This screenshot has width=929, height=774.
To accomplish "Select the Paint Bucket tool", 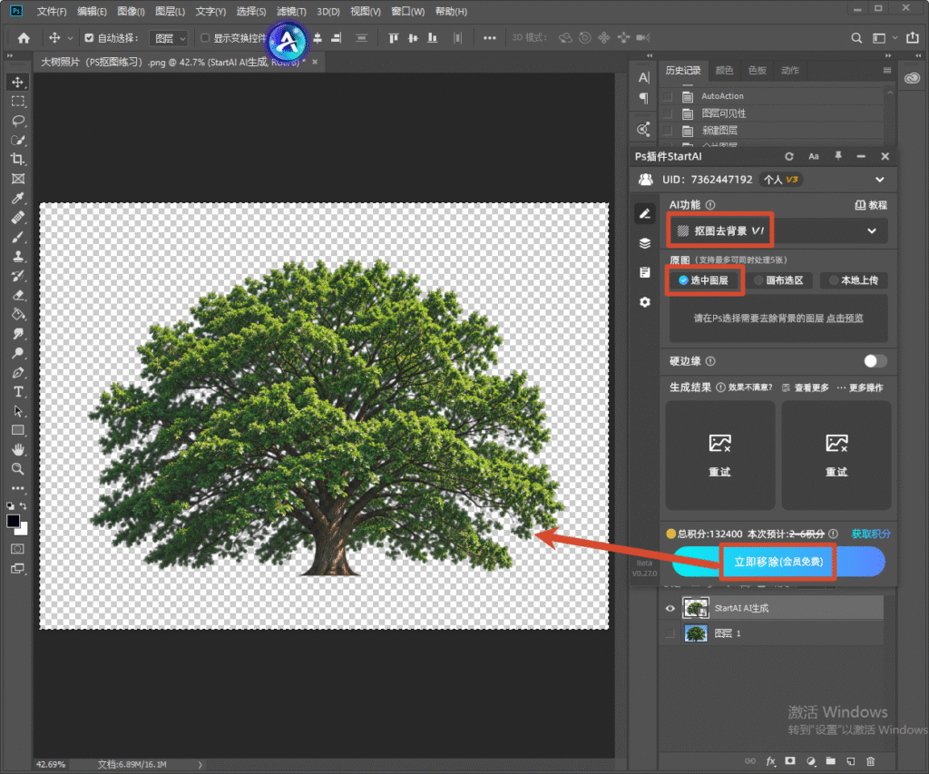I will click(18, 315).
